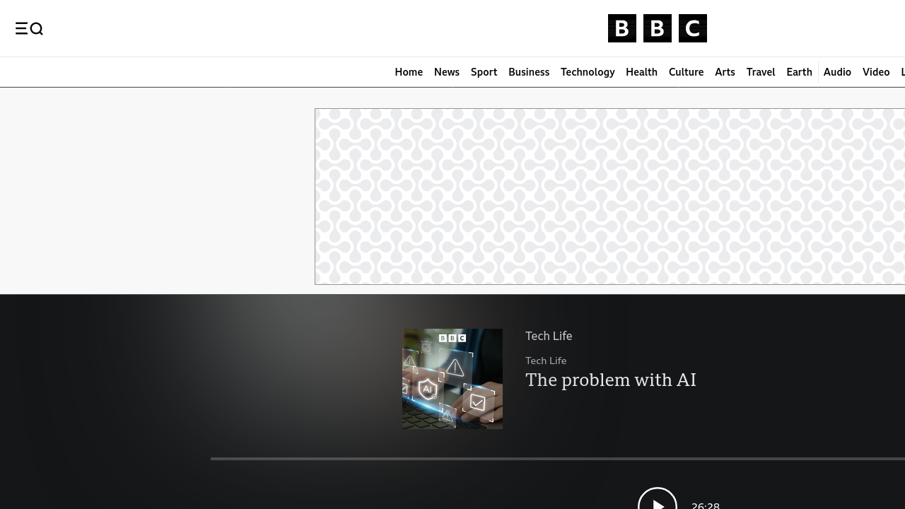The height and width of the screenshot is (509, 905).
Task: Open the Tech Life programme link
Action: pyautogui.click(x=549, y=336)
